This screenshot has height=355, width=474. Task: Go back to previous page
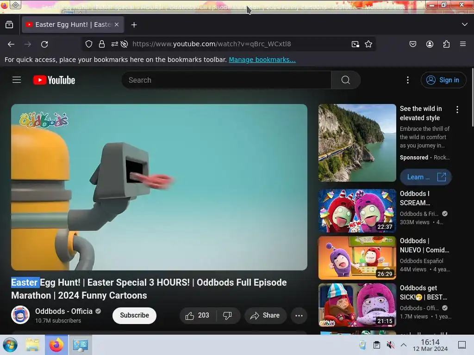click(x=11, y=44)
